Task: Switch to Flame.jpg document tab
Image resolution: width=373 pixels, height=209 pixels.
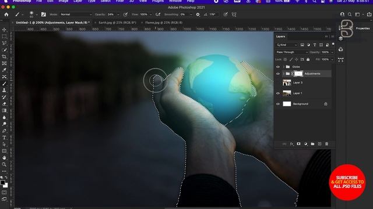Action: pyautogui.click(x=164, y=23)
